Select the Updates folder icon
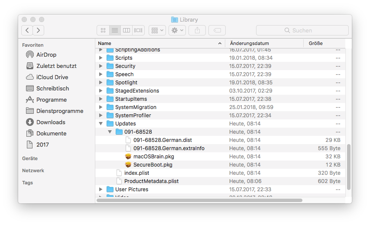The width and height of the screenshot is (370, 225). click(x=110, y=123)
